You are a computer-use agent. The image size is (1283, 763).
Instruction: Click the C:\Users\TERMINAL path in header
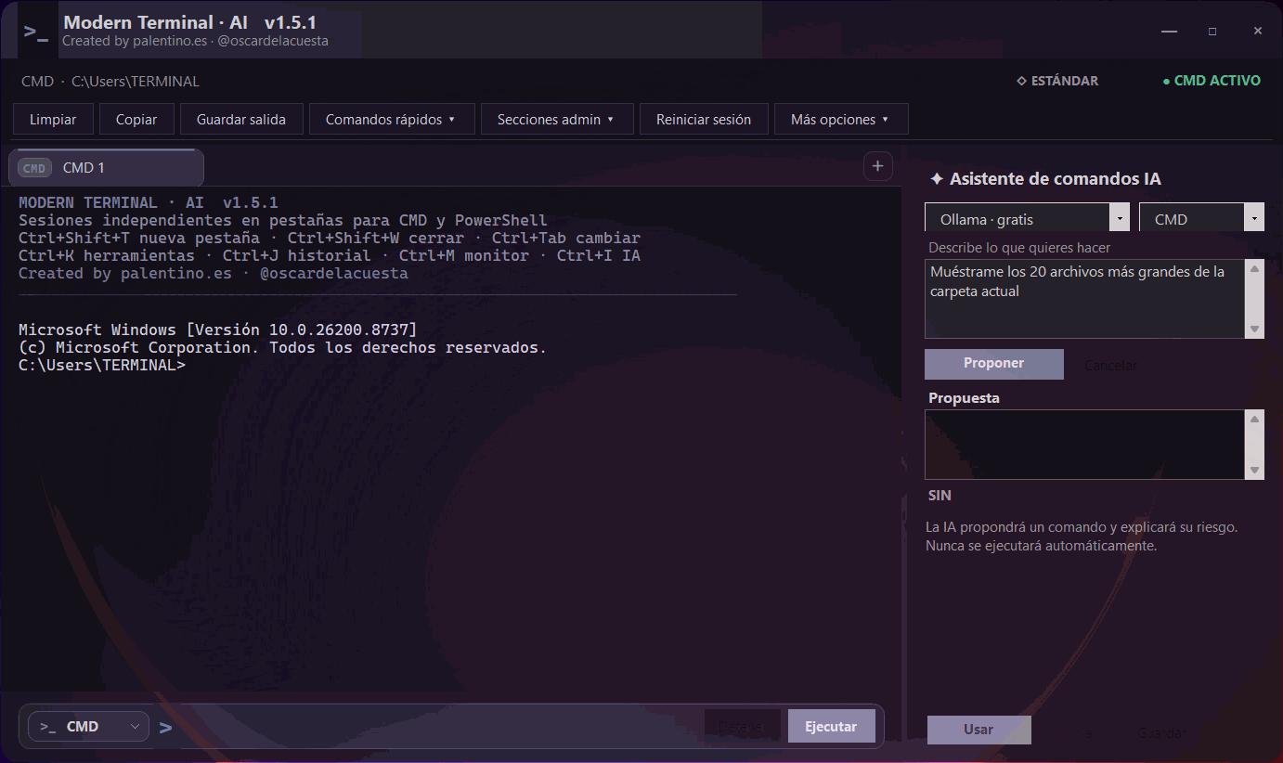(x=136, y=82)
